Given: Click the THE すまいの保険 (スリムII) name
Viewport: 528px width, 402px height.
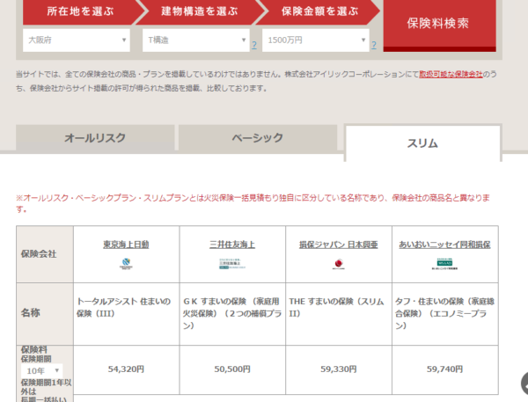Looking at the screenshot, I should tap(336, 307).
